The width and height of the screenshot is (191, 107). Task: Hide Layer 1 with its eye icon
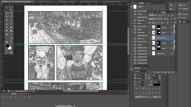(x=150, y=48)
